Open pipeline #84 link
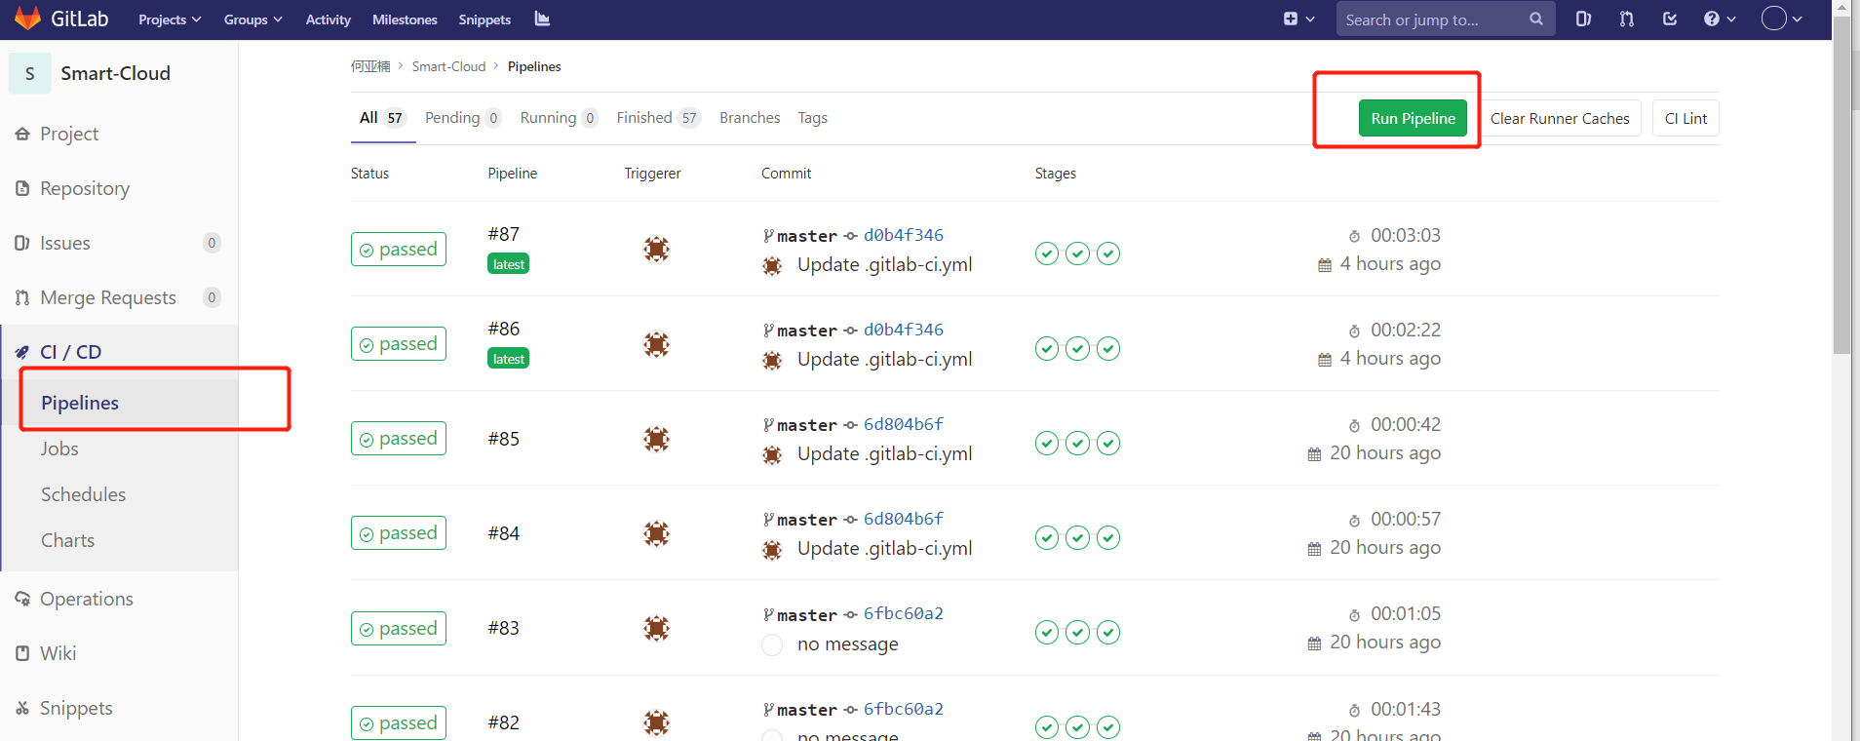This screenshot has height=741, width=1860. tap(504, 533)
